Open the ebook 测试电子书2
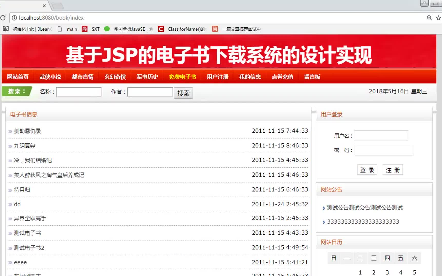 29,248
